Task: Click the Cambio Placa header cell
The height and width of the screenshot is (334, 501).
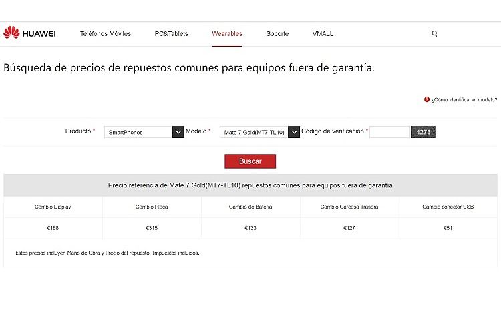Action: [x=152, y=207]
